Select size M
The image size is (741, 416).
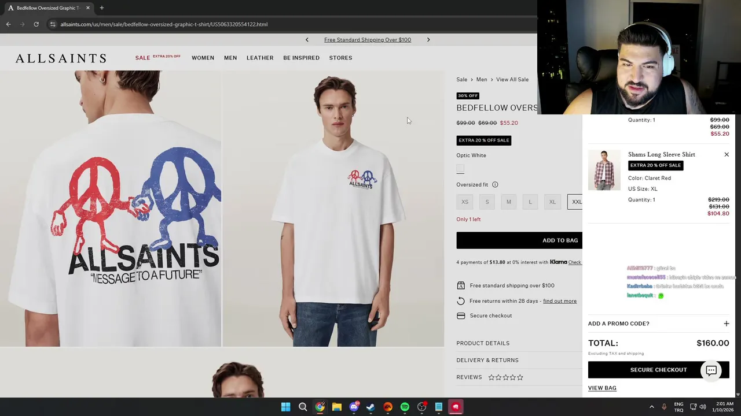509,202
